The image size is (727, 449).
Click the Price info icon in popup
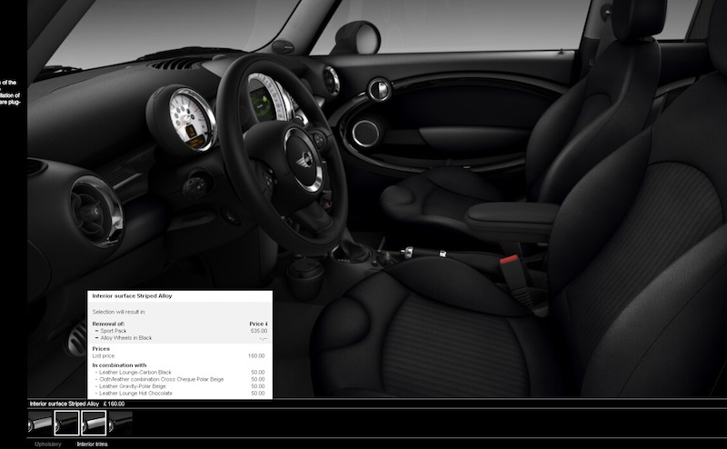click(264, 324)
